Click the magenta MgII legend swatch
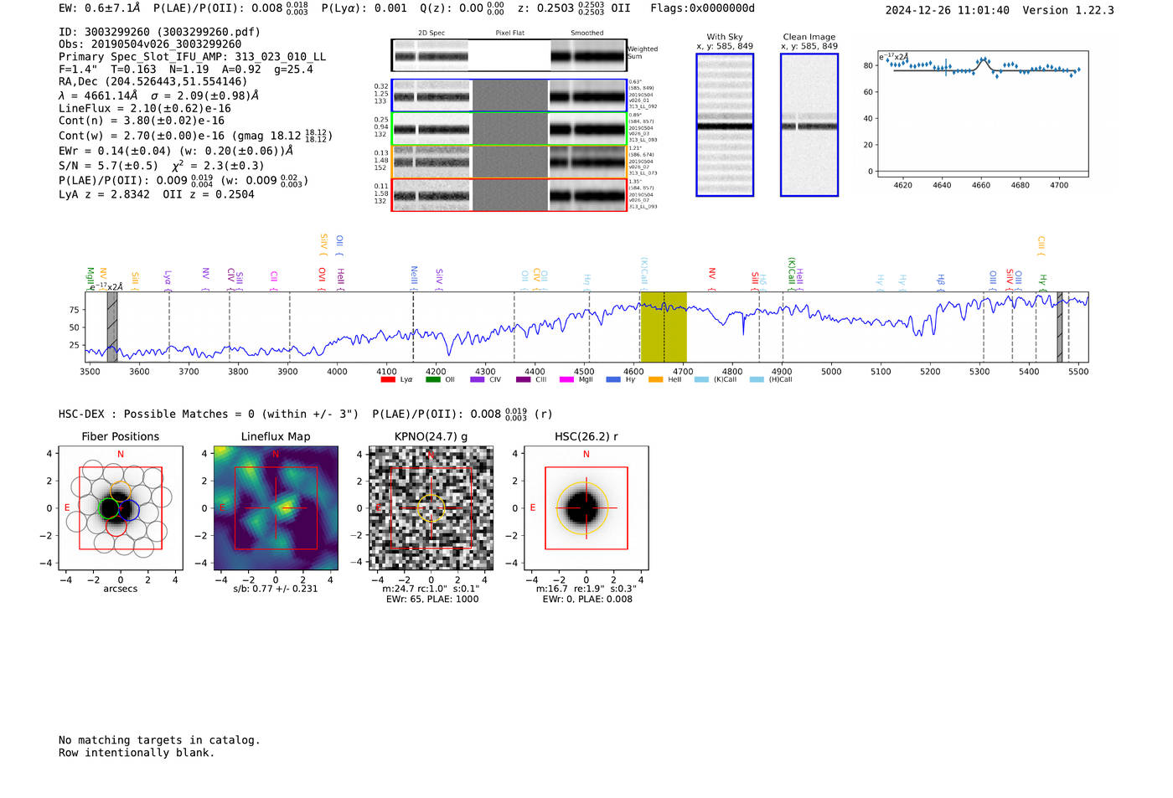 coord(567,379)
